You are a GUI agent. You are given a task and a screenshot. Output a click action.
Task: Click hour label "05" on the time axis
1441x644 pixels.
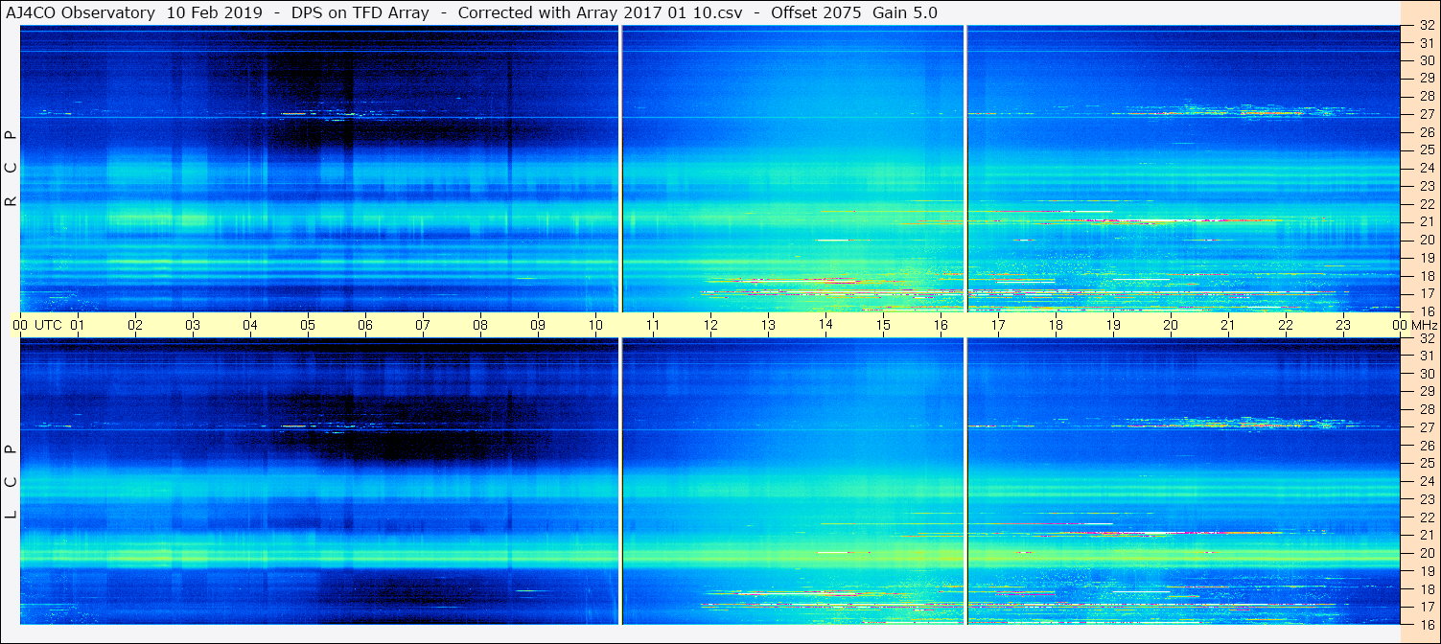click(308, 325)
